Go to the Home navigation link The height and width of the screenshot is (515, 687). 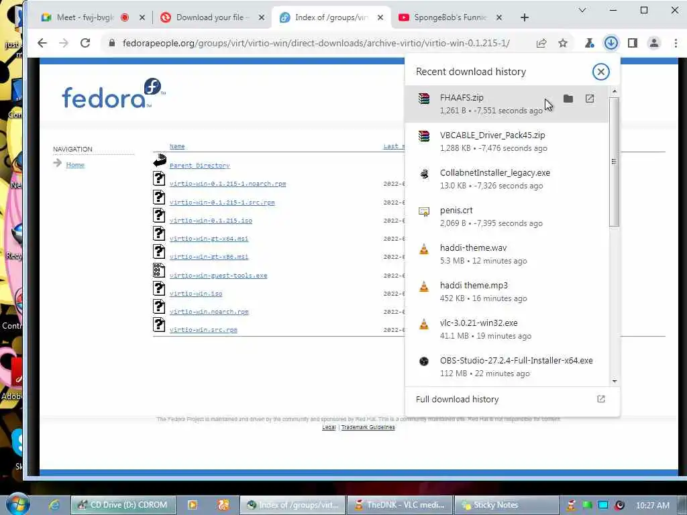(x=75, y=165)
